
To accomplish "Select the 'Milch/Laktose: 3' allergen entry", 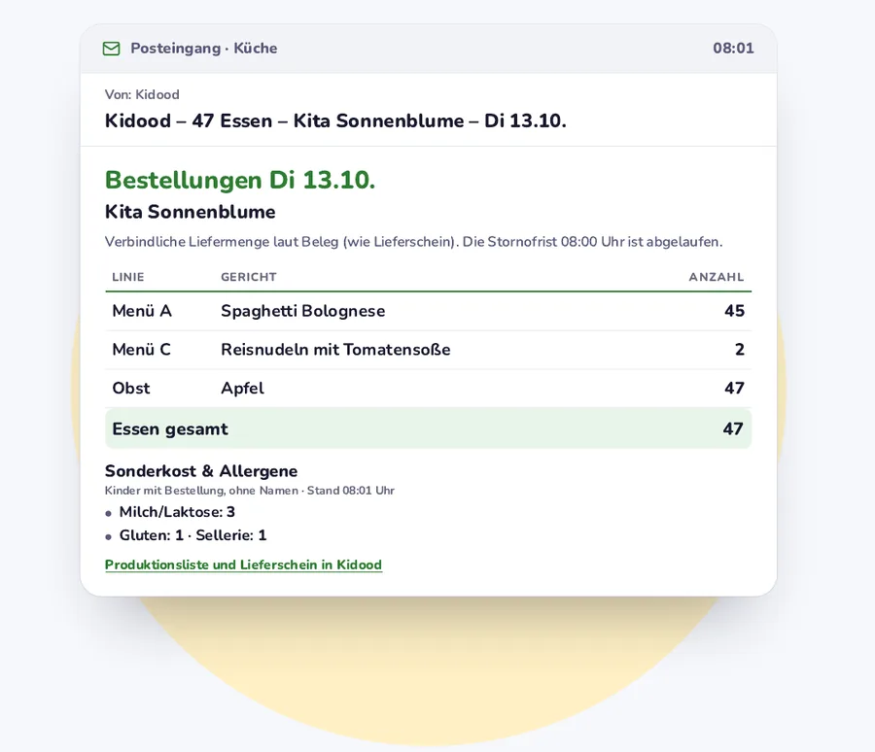I will 177,512.
